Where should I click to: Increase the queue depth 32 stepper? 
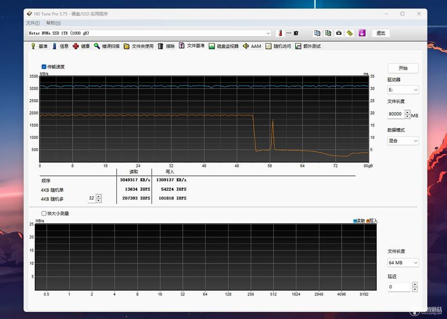(99, 196)
